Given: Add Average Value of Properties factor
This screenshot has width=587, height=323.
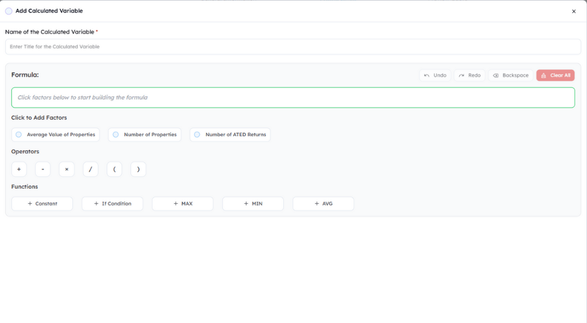Looking at the screenshot, I should click(x=55, y=134).
